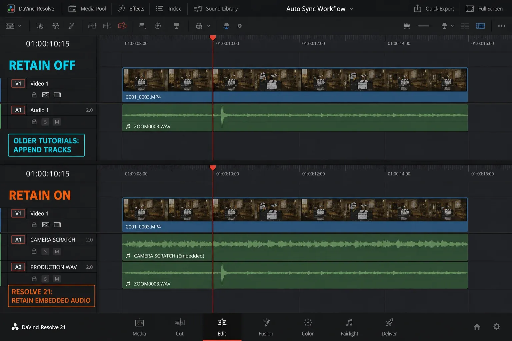Expand the timeline view options arrow
The width and height of the screenshot is (512, 341).
(19, 26)
